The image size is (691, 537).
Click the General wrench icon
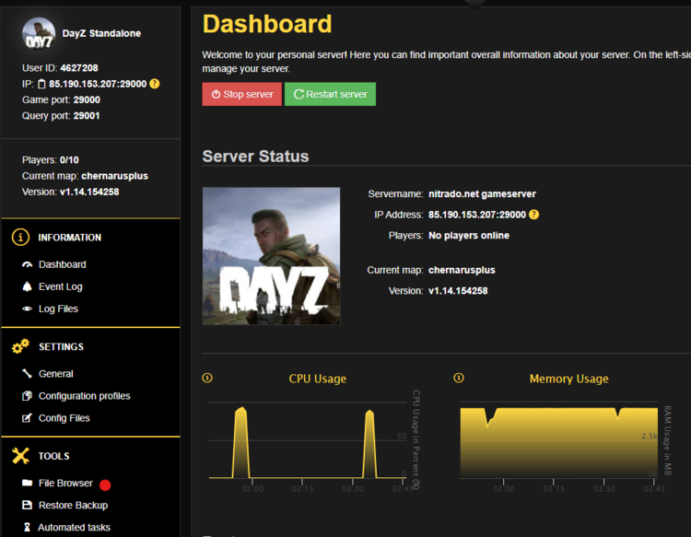coord(28,374)
